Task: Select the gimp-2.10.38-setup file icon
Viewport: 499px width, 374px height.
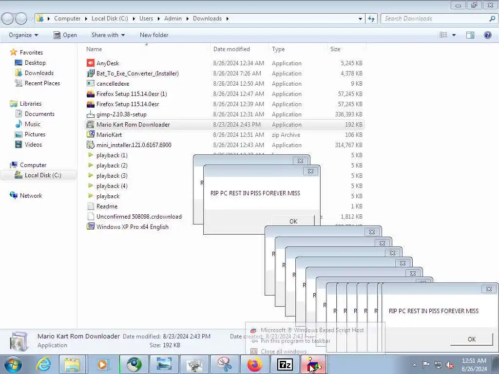Action: (90, 114)
